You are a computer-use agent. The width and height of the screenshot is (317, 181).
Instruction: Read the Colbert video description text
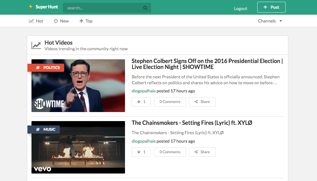coord(205,80)
